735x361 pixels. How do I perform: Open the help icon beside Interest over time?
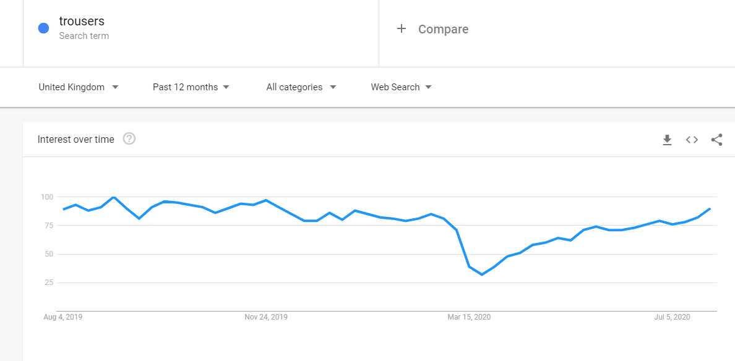click(x=129, y=138)
